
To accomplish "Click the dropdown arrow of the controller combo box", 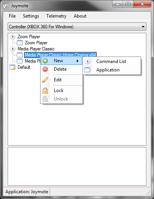I will [143, 27].
